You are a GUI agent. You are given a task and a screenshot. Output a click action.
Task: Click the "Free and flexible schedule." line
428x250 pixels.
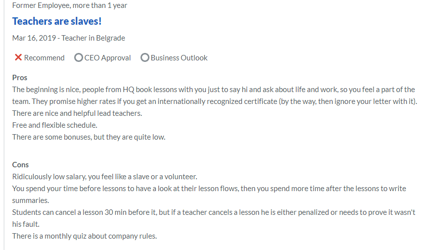point(54,125)
